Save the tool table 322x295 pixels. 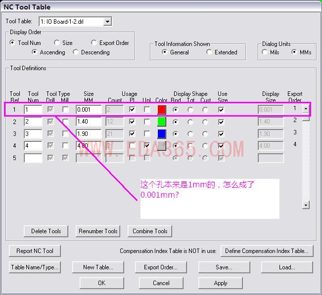(x=224, y=267)
